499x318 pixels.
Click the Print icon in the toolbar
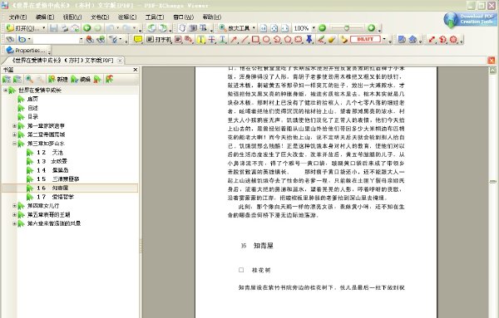[x=65, y=28]
